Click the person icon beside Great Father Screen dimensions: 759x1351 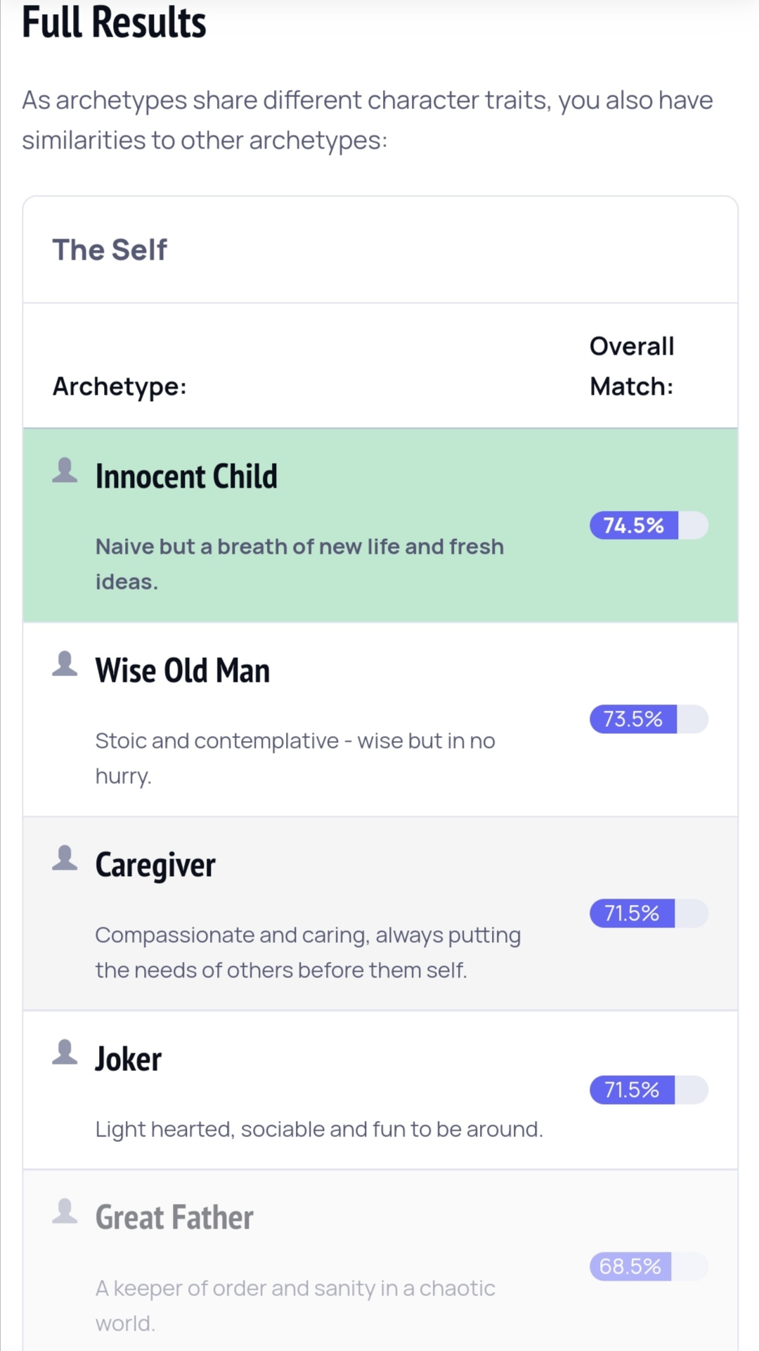65,1211
